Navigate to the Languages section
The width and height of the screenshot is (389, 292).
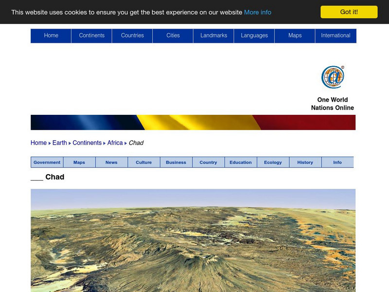click(x=254, y=35)
